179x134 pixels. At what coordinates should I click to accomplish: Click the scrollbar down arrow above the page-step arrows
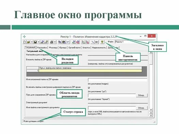point(151,110)
